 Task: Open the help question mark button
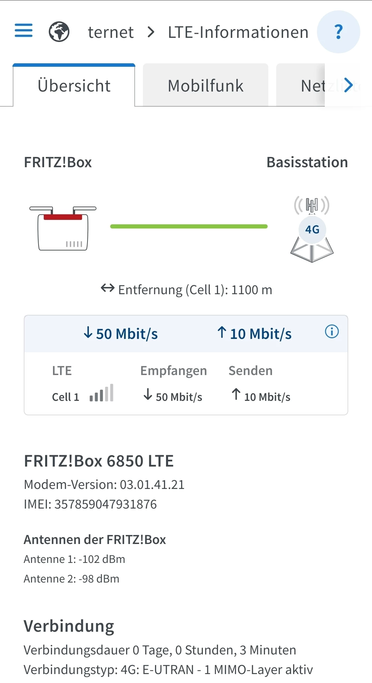338,32
